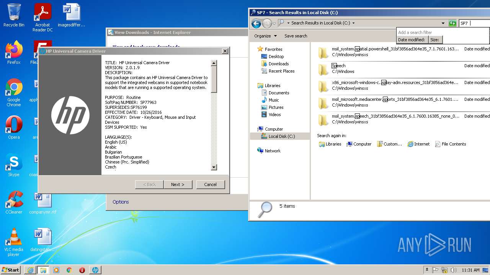Click the SP7 search box
The image size is (490, 275).
(x=474, y=23)
